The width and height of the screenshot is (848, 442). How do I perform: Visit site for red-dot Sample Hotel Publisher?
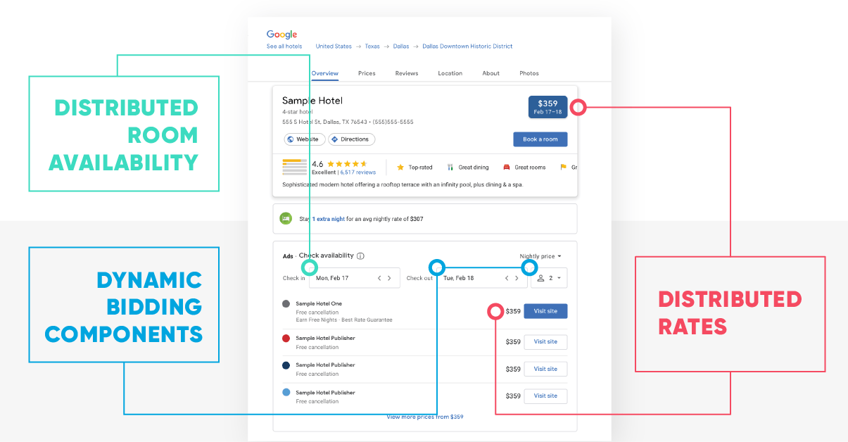click(x=545, y=342)
